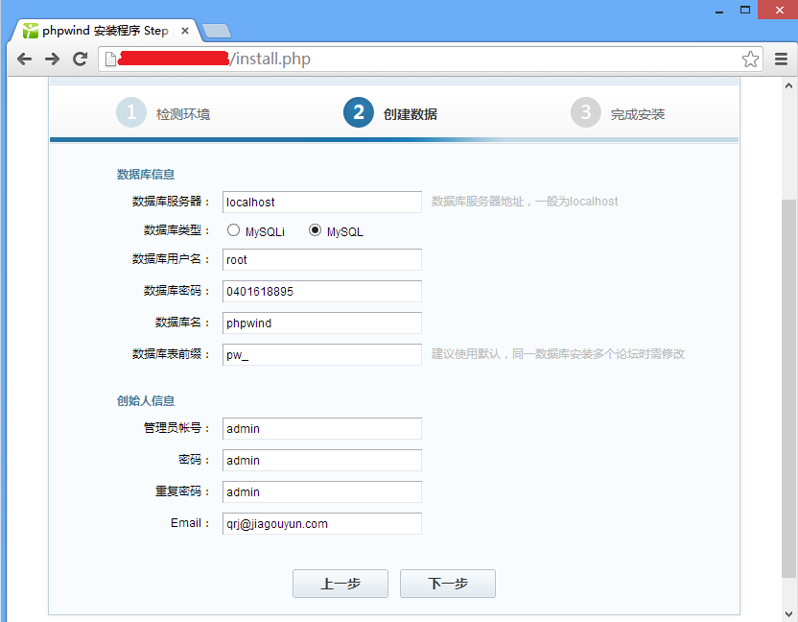The image size is (798, 622).
Task: Click the 数据库名 field containing phpwind
Action: (x=322, y=323)
